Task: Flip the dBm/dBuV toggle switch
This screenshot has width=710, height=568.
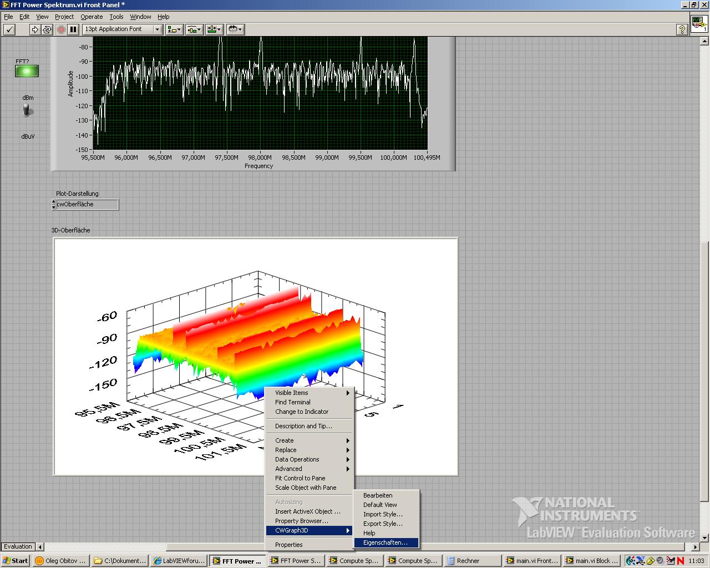Action: point(27,110)
